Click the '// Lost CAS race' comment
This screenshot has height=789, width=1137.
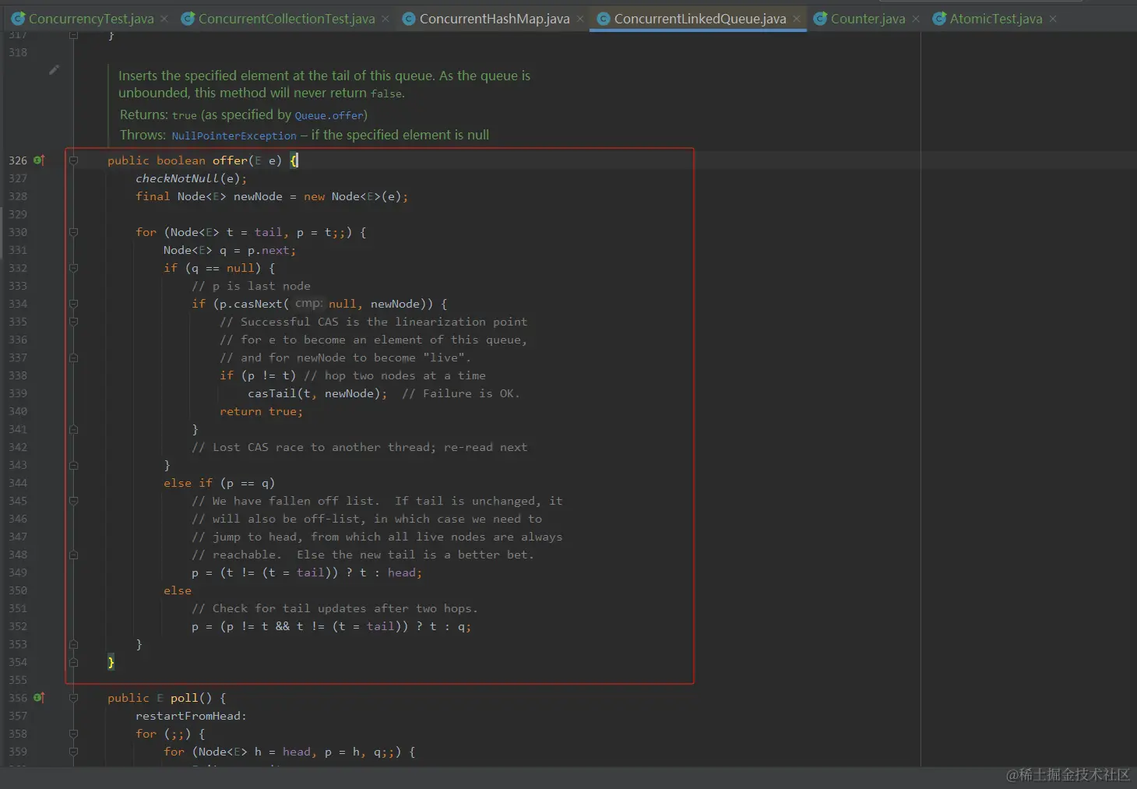tap(359, 447)
